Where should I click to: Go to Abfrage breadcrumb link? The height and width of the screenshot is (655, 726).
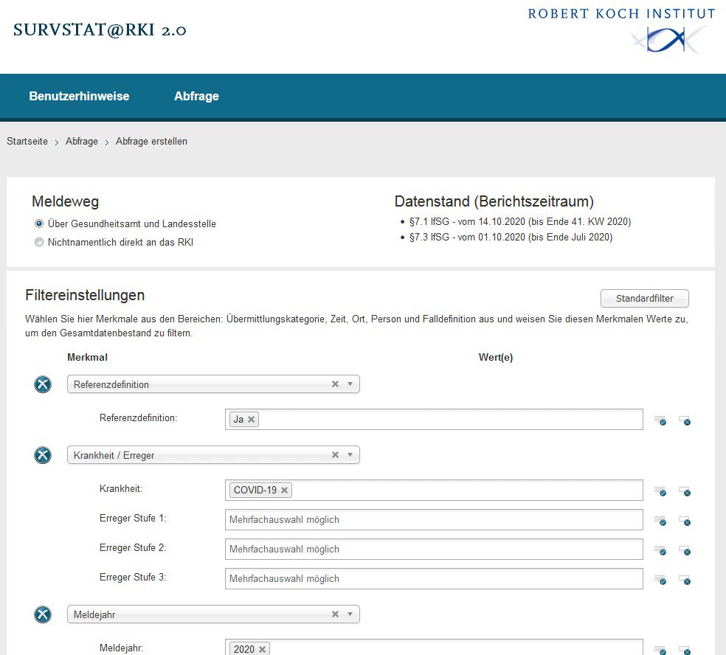click(x=81, y=141)
